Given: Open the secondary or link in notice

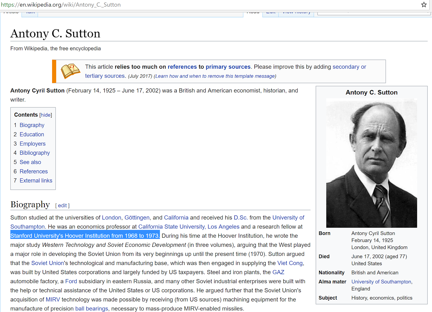Looking at the screenshot, I should click(x=349, y=67).
